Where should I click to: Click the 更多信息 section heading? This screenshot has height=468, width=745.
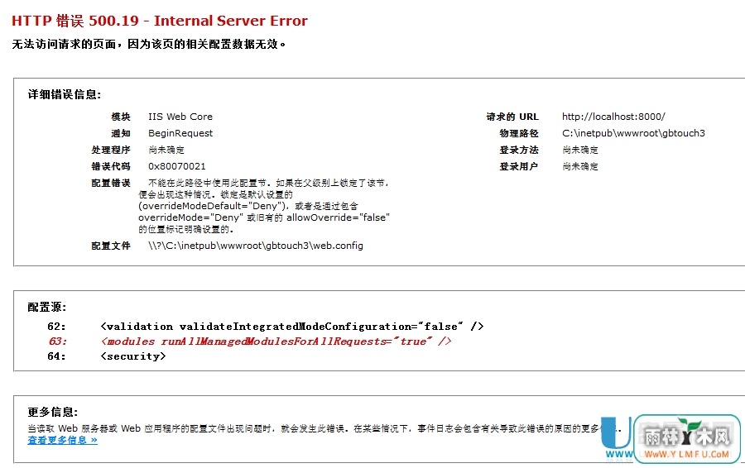pyautogui.click(x=52, y=412)
